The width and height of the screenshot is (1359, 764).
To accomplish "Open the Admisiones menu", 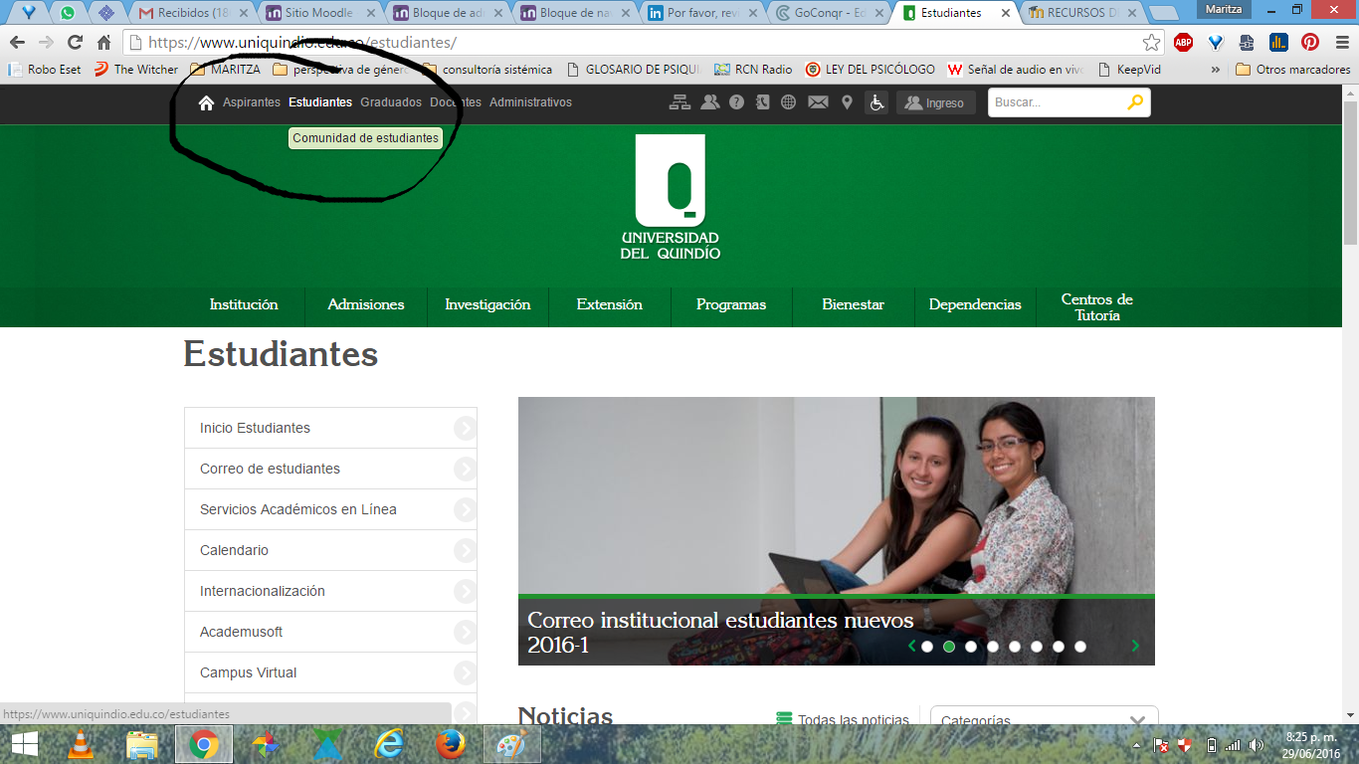I will (x=366, y=305).
